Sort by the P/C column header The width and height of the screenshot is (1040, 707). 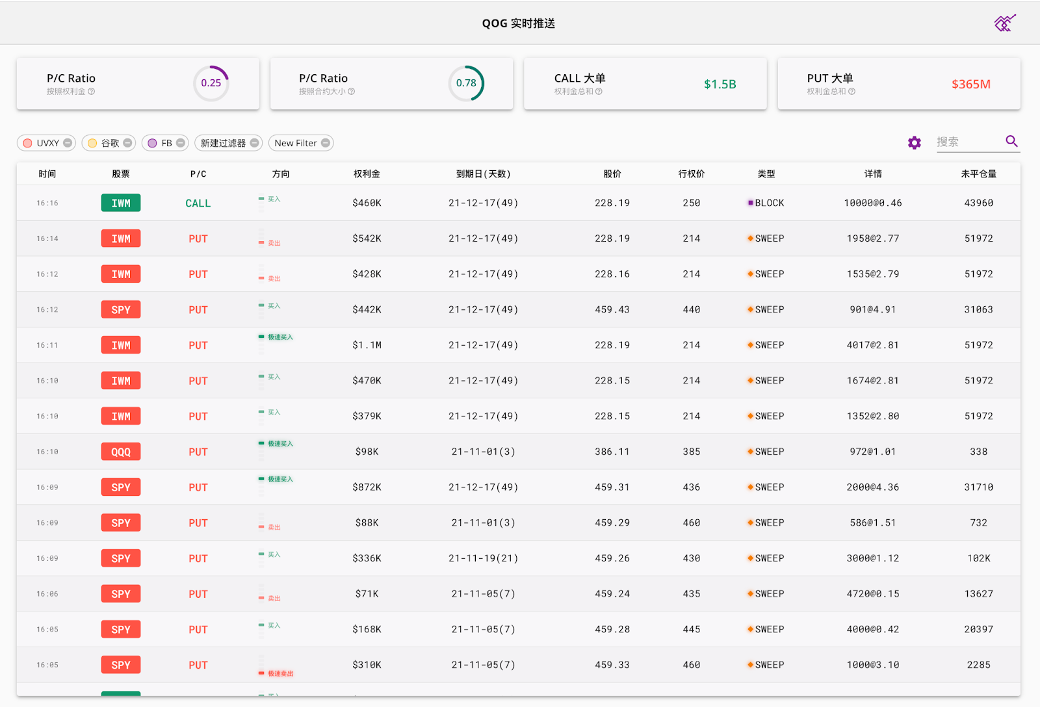(x=198, y=174)
